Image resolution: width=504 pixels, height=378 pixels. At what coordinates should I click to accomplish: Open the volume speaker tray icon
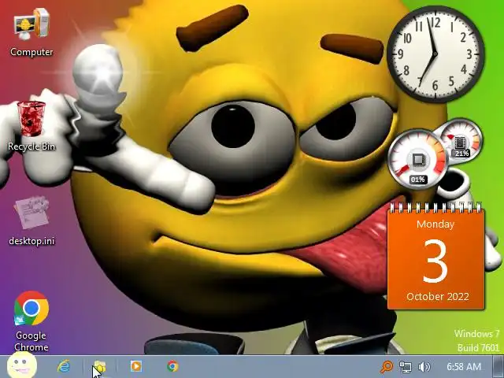tap(424, 367)
